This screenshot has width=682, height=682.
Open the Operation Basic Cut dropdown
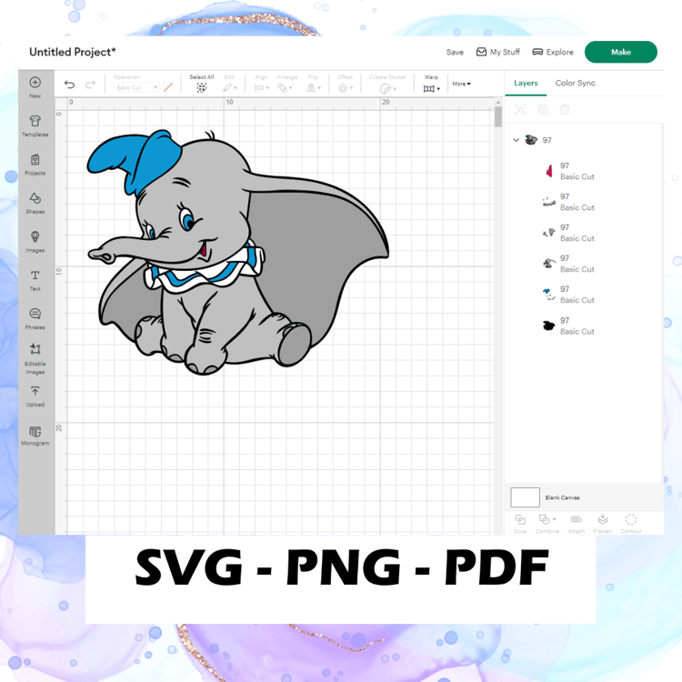[136, 87]
